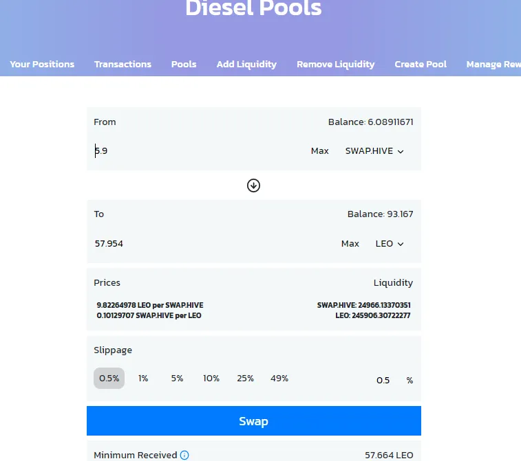
Task: Switch to the Pools tab
Action: [x=184, y=65]
